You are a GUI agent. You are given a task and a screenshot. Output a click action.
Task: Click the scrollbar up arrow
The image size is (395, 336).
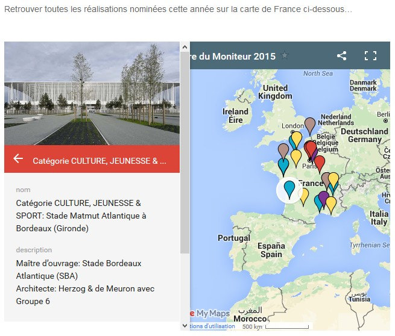pyautogui.click(x=185, y=47)
